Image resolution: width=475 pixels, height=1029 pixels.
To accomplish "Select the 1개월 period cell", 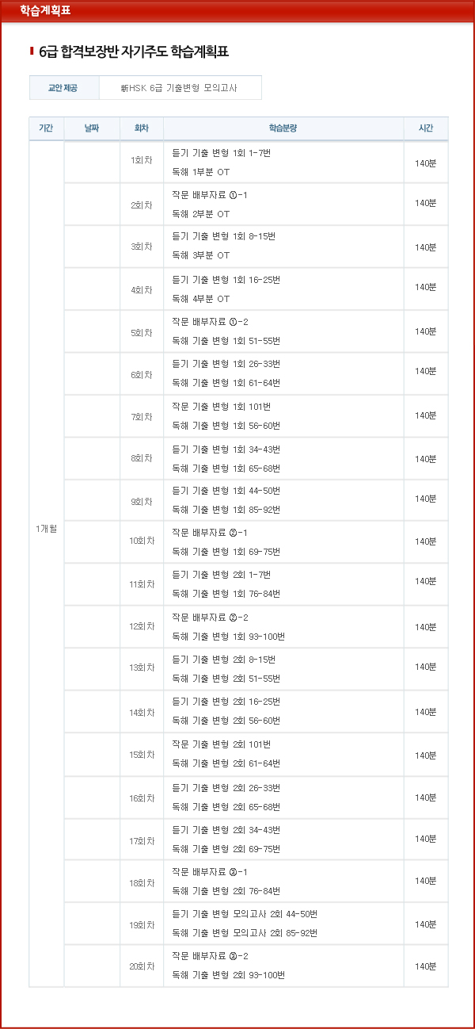I will coord(45,529).
